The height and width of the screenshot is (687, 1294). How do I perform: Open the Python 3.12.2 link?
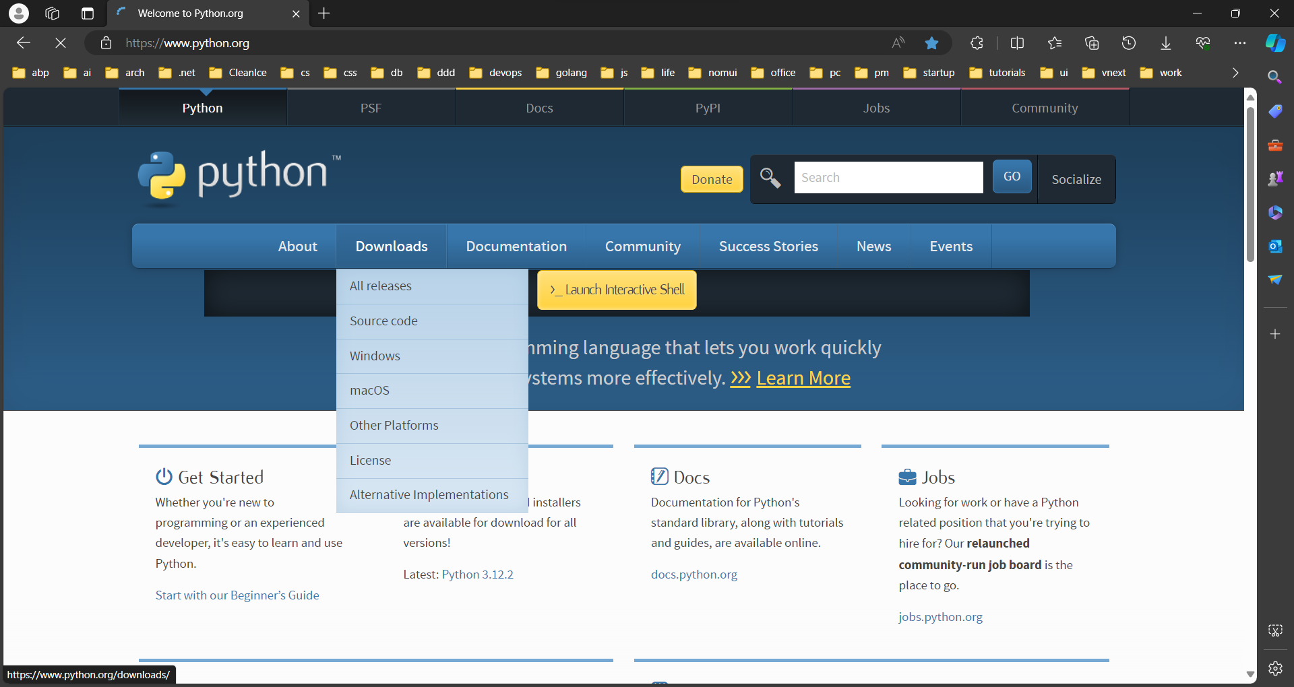pyautogui.click(x=477, y=575)
